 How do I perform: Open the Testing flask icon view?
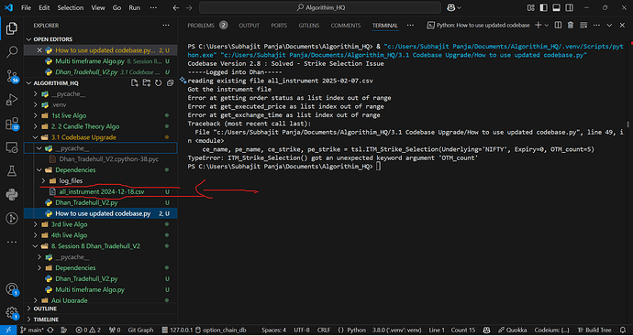[12, 171]
